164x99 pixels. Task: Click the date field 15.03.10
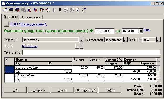[130, 31]
